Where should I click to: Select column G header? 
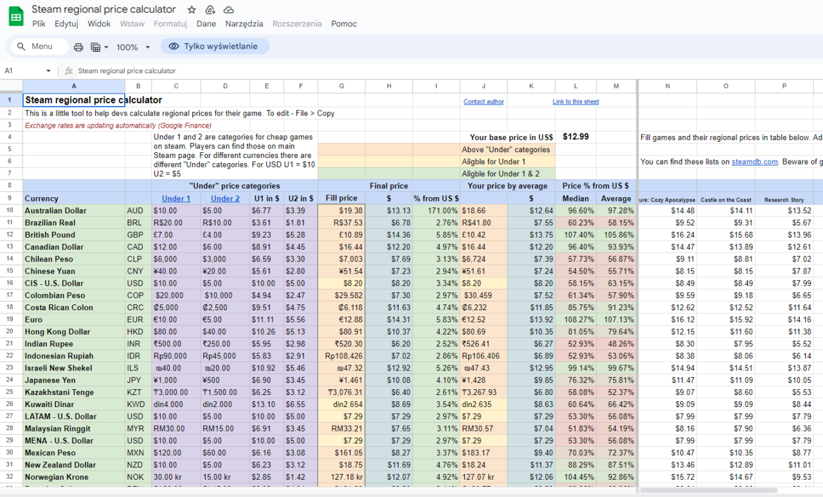(x=341, y=86)
